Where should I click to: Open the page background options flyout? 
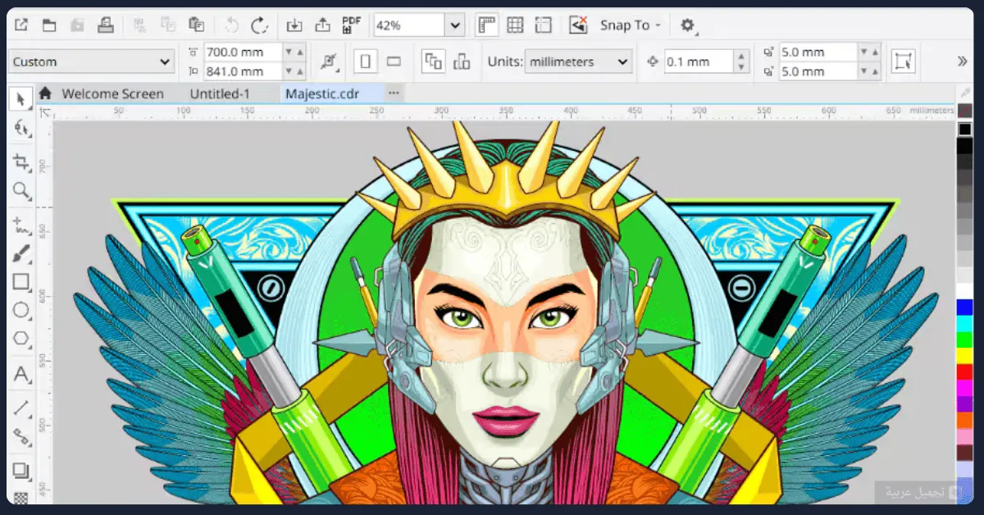330,62
